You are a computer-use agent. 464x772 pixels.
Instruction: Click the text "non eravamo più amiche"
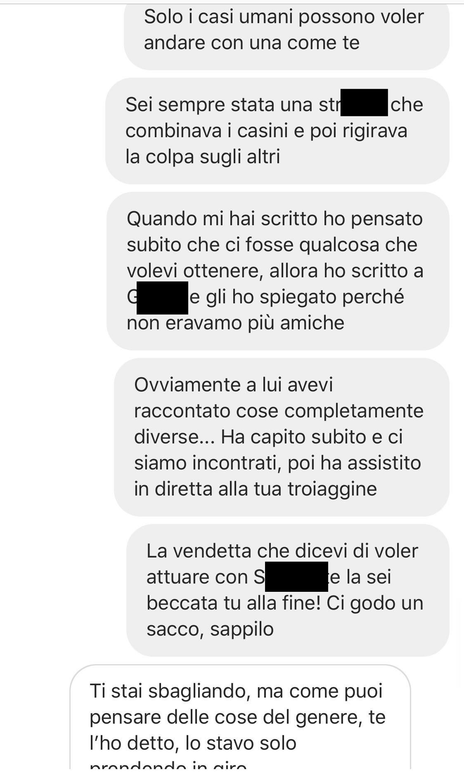[x=235, y=323]
